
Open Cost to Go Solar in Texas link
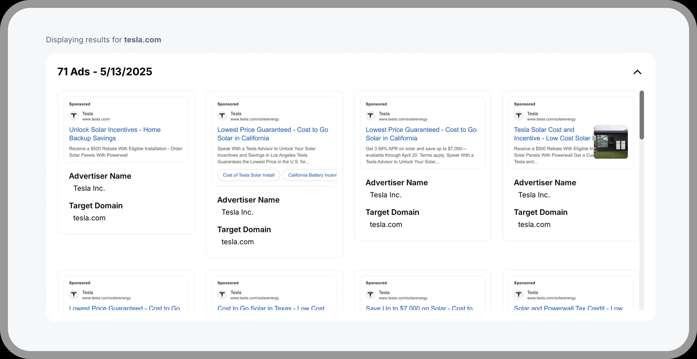click(271, 308)
